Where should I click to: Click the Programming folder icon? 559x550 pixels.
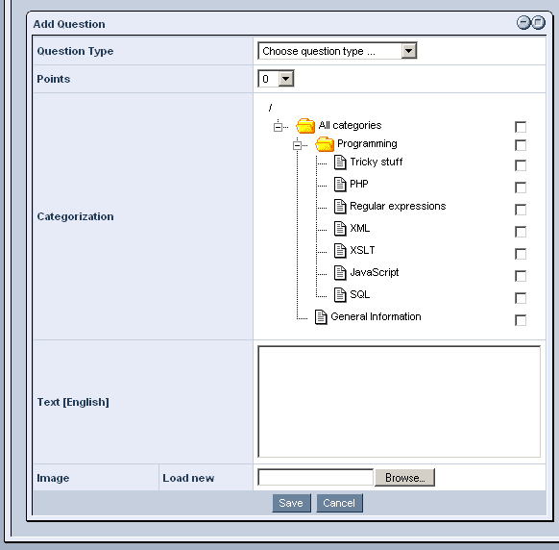tap(325, 144)
